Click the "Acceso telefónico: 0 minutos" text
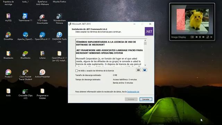 point(125,80)
